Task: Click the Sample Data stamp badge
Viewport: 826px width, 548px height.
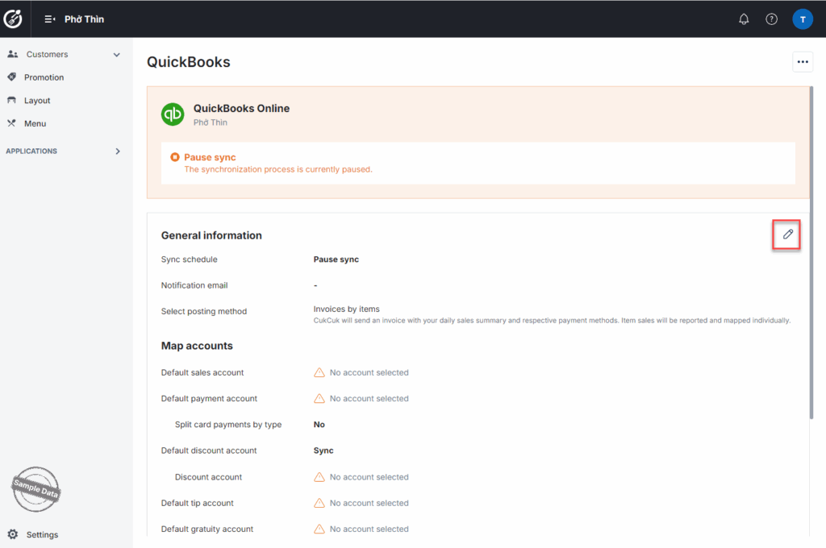Action: [x=35, y=489]
